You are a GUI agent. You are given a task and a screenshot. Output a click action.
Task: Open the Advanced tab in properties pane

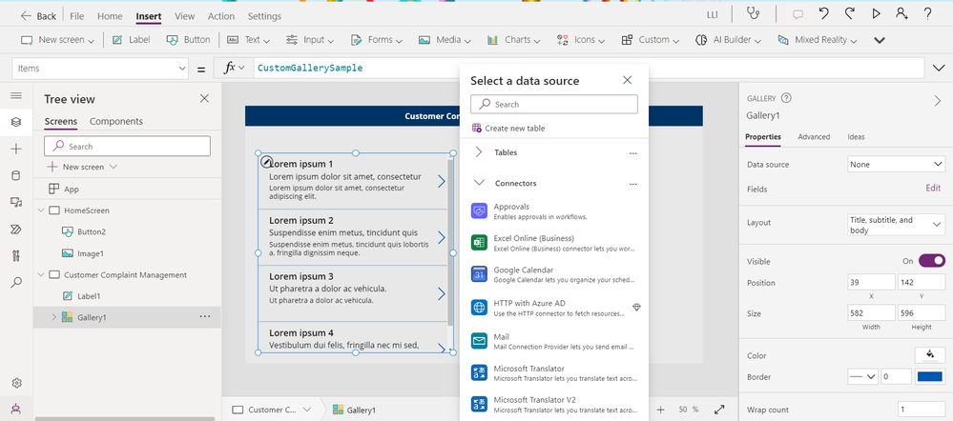tap(814, 137)
